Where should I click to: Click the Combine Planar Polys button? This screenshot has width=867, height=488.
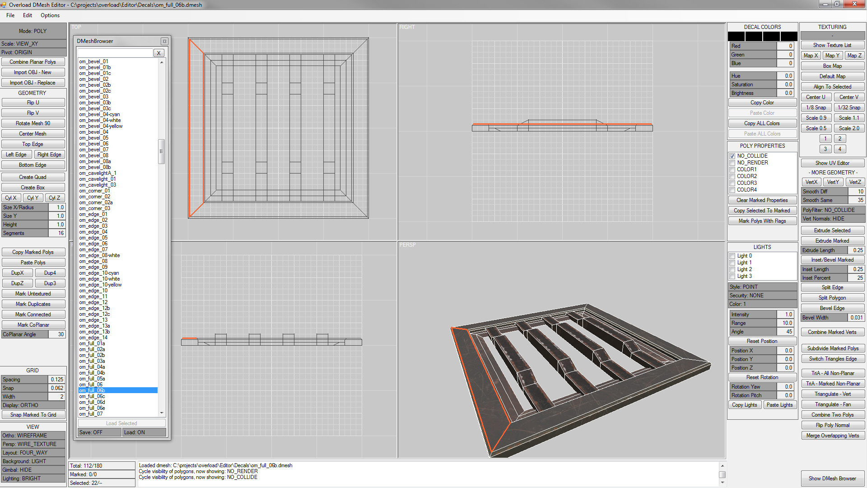[x=33, y=62]
